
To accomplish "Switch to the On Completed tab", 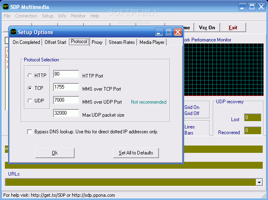I will 26,42.
